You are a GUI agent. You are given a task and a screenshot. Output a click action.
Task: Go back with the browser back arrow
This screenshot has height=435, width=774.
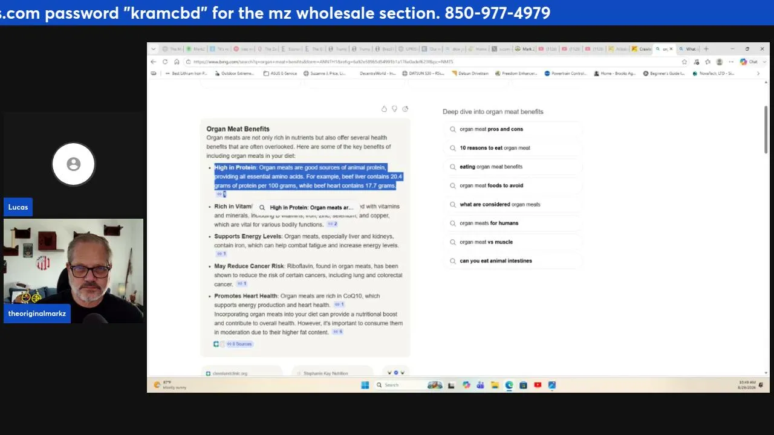coord(154,62)
